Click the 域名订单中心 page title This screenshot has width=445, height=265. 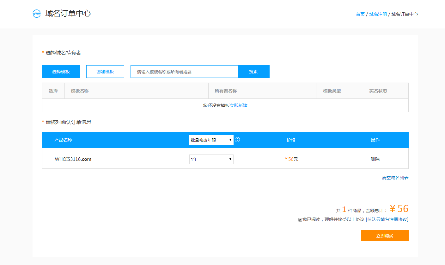pyautogui.click(x=67, y=14)
